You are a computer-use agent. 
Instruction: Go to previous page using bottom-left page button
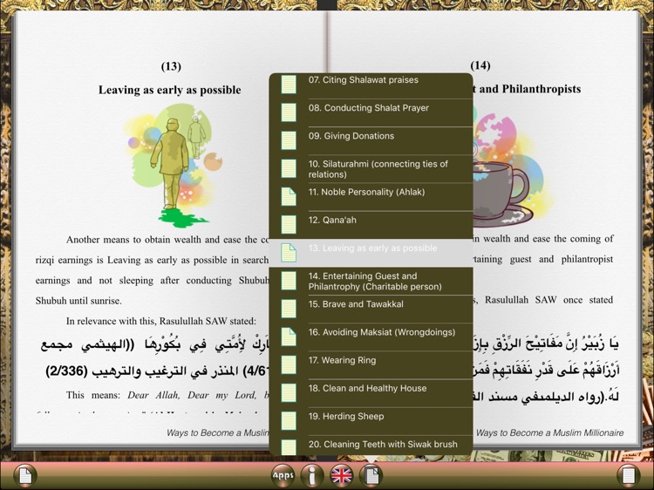(25, 475)
